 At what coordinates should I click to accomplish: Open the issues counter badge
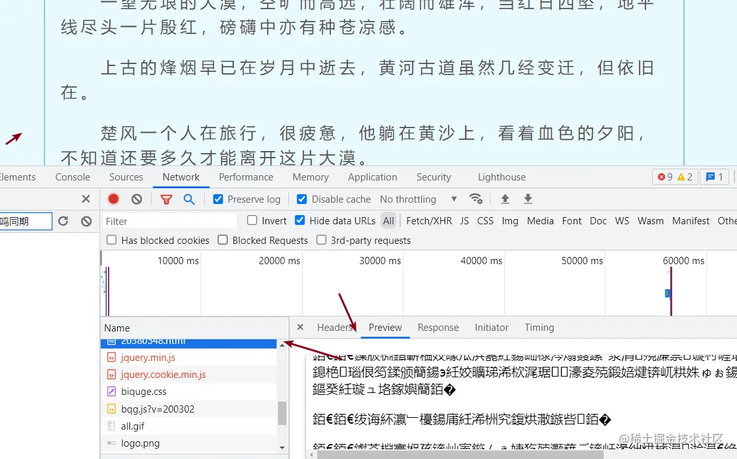pos(714,177)
